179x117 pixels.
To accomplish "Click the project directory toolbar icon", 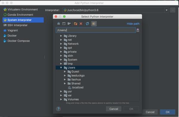I will pyautogui.click(x=69, y=24).
